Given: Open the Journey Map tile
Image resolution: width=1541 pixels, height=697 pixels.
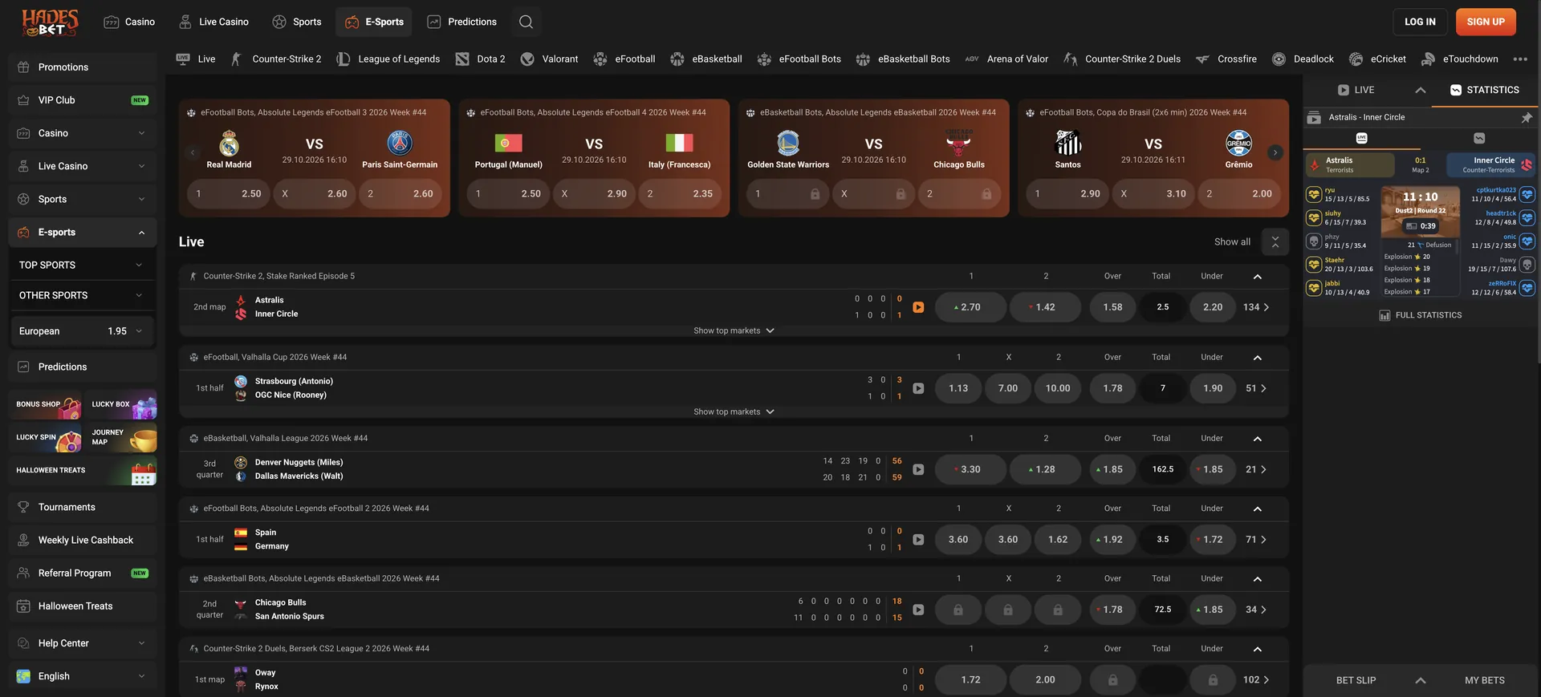Looking at the screenshot, I should pyautogui.click(x=121, y=437).
